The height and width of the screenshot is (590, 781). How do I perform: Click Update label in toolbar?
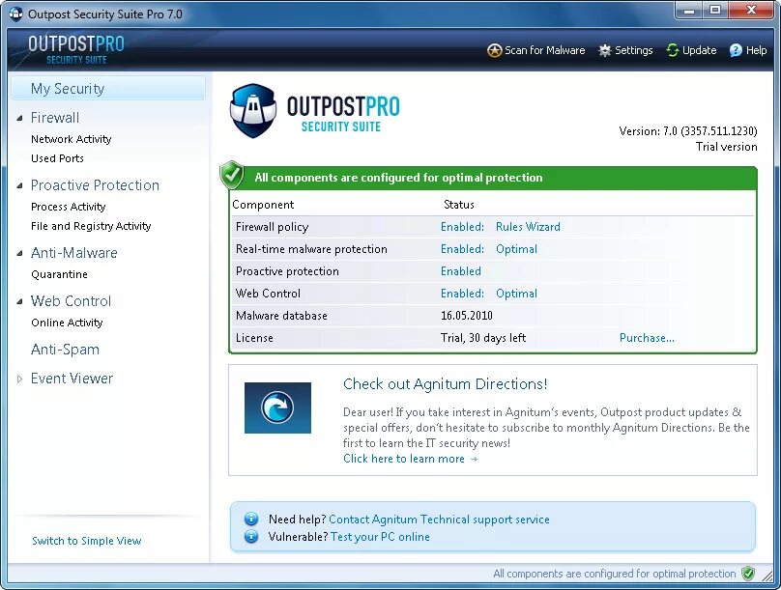click(x=699, y=50)
